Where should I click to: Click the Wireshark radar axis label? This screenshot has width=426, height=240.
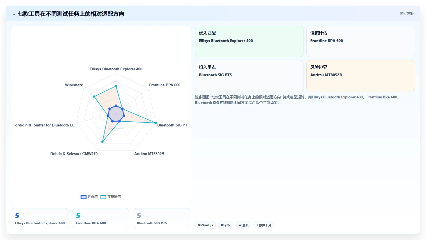pos(74,85)
